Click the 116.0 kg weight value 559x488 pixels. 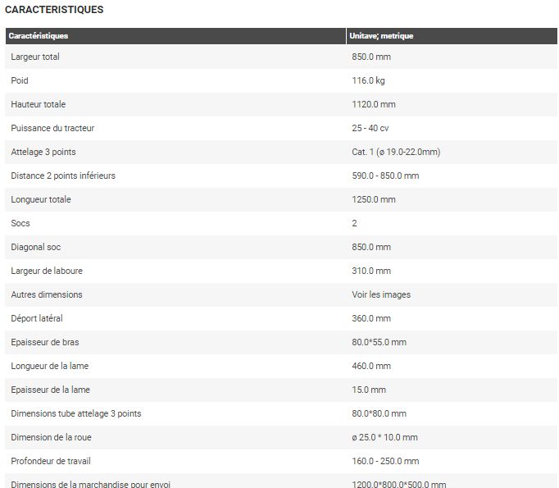tap(369, 80)
